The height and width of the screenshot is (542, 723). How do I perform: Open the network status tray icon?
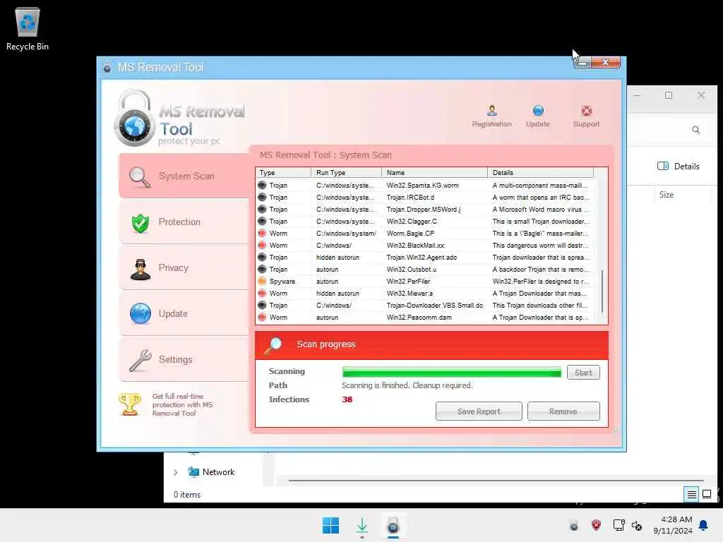pyautogui.click(x=619, y=525)
